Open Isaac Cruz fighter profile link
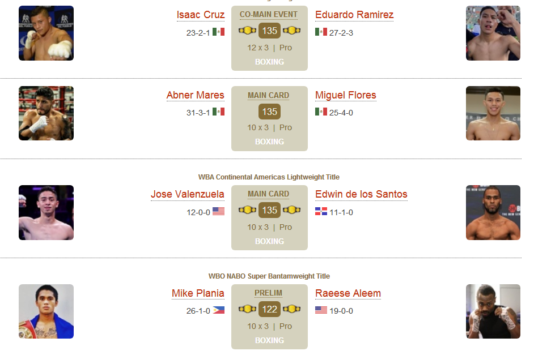534x355 pixels. click(x=201, y=15)
